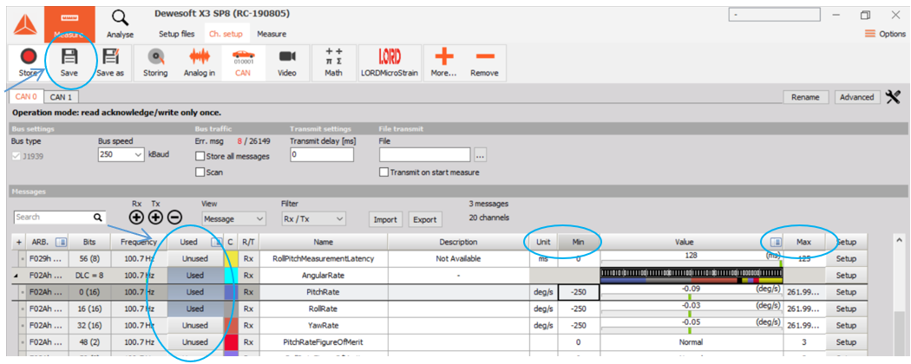Image resolution: width=911 pixels, height=364 pixels.
Task: Toggle Used button for PitchRate row
Action: coord(195,292)
